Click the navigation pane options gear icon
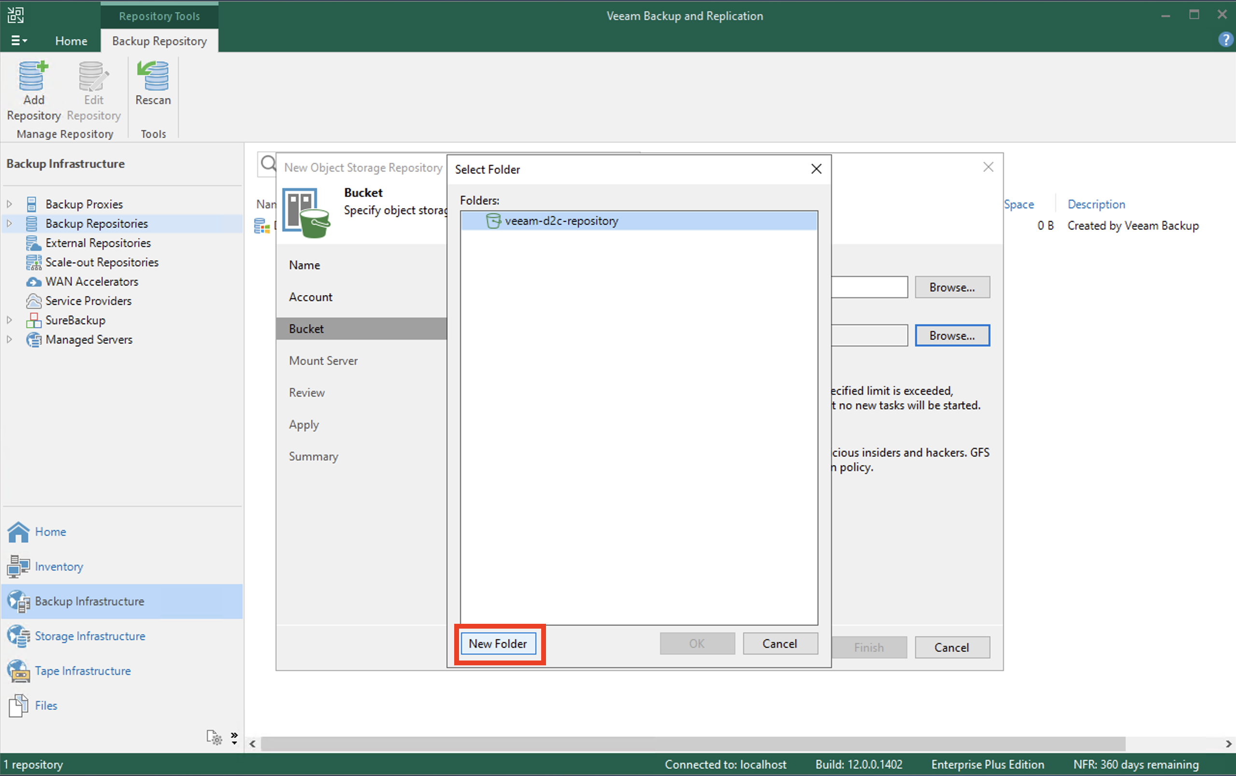 pos(214,737)
